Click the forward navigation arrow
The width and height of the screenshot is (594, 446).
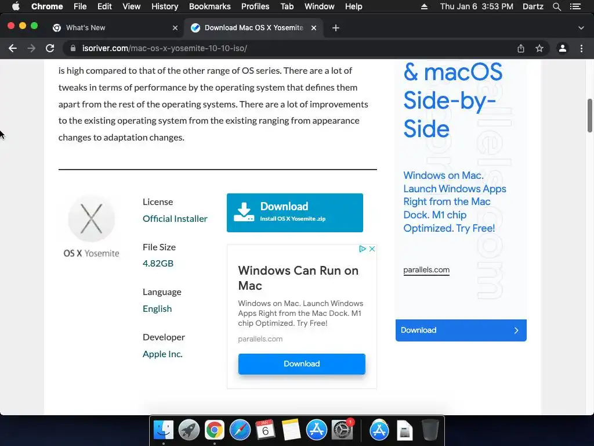click(31, 48)
